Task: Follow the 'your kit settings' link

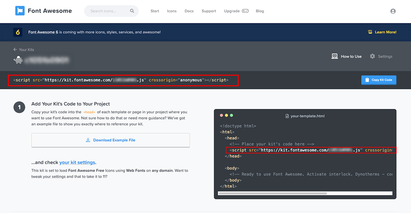Action: click(x=77, y=162)
